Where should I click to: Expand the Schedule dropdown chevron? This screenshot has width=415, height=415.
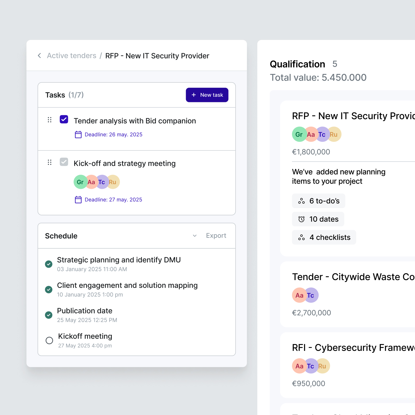(x=195, y=236)
